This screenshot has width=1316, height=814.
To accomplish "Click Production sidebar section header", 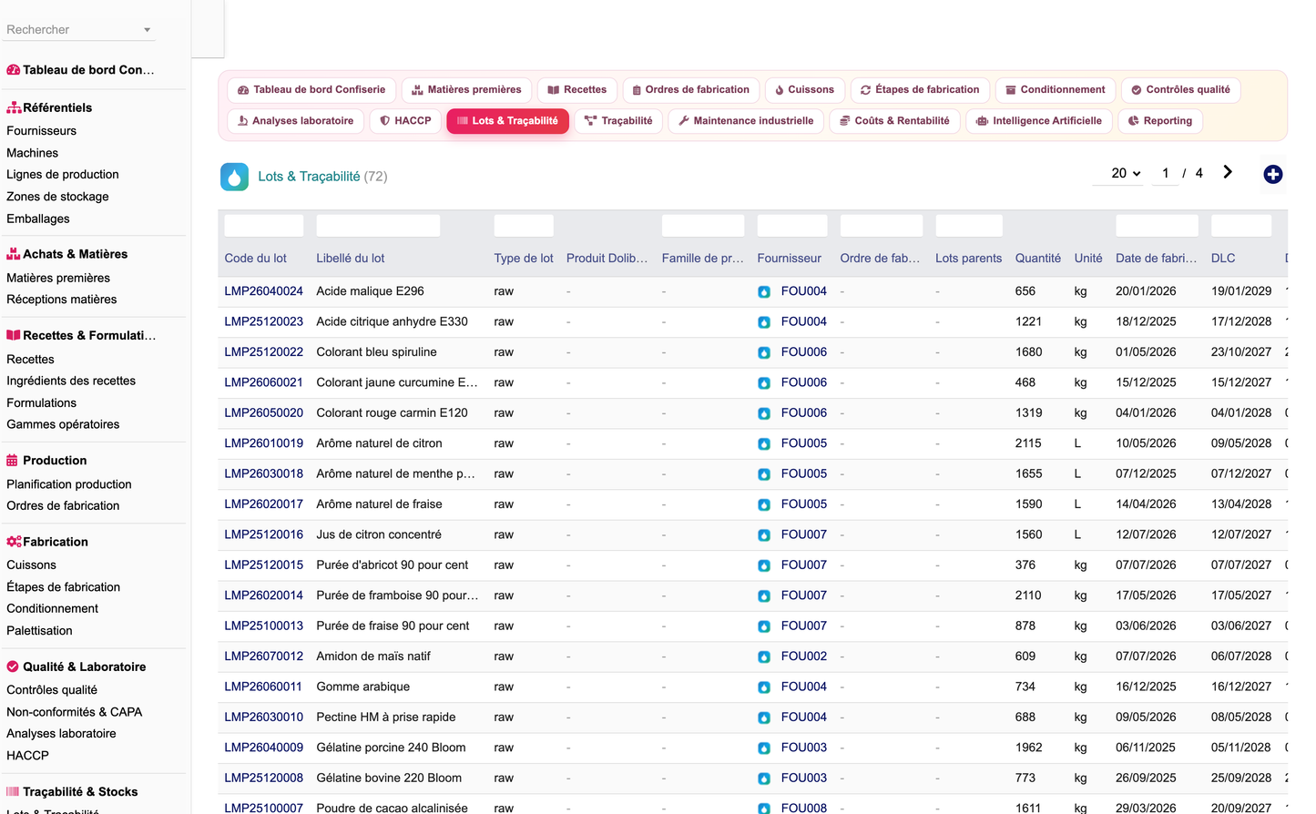I will (x=46, y=461).
